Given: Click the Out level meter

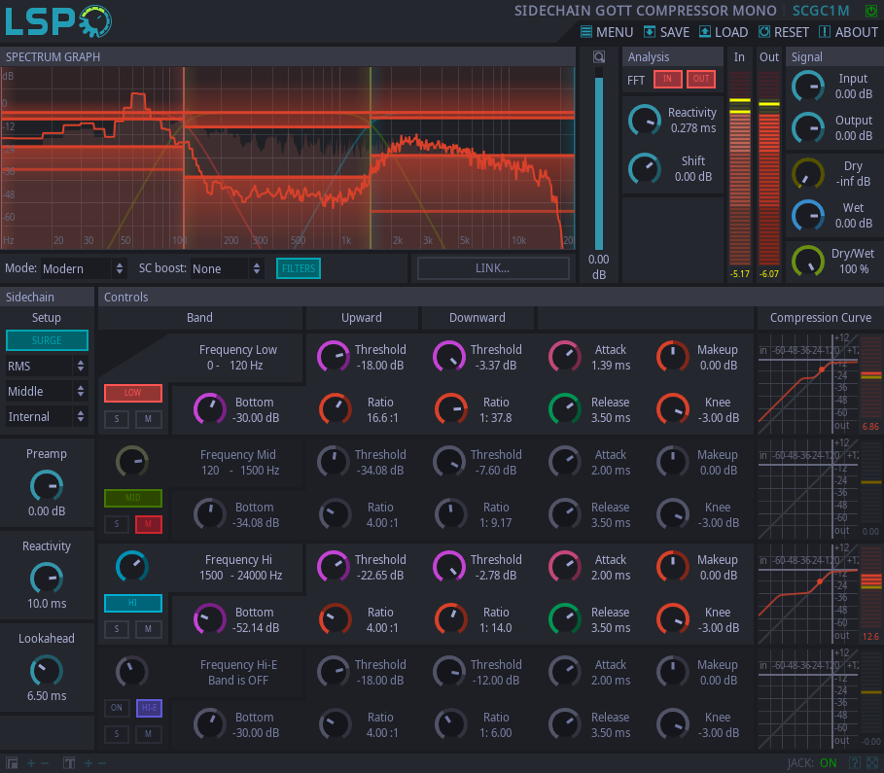Looking at the screenshot, I should pyautogui.click(x=769, y=168).
